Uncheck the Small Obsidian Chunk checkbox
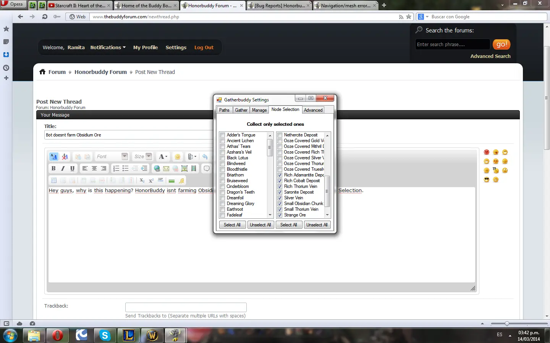The image size is (550, 343). (x=280, y=204)
